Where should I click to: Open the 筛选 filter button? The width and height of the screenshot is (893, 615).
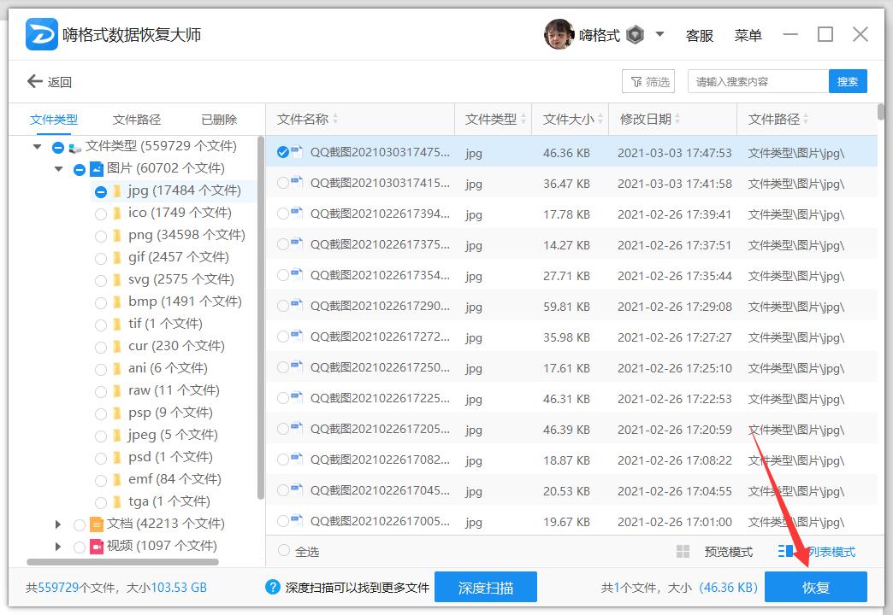tap(648, 81)
